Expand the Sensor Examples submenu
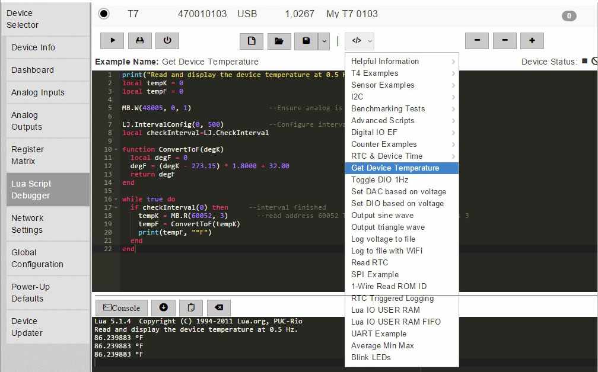598x372 pixels. 383,85
